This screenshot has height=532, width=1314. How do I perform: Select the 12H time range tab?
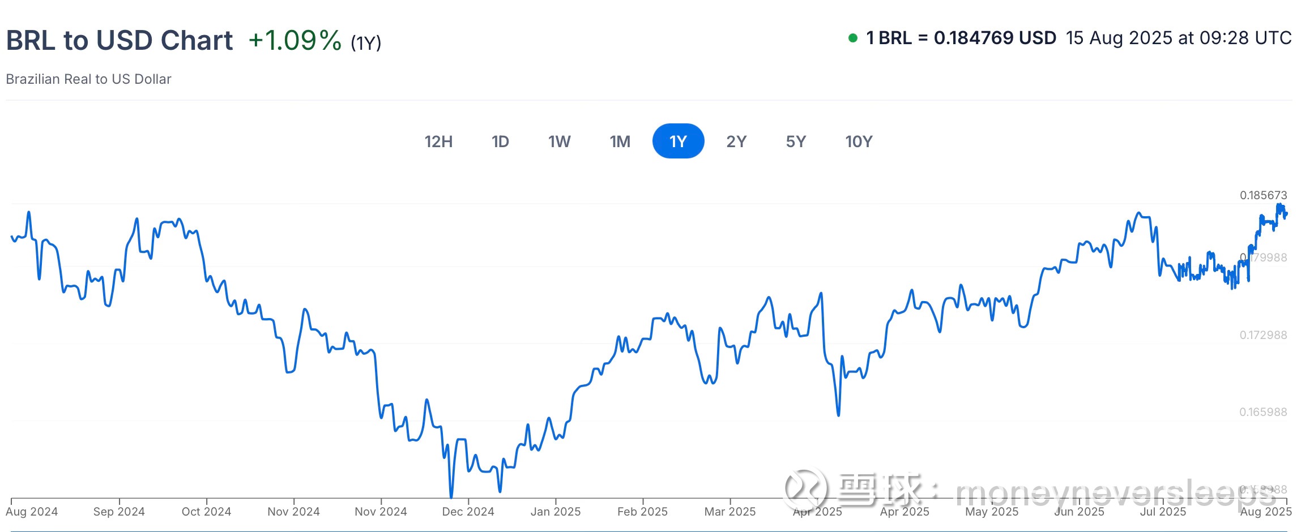[438, 141]
